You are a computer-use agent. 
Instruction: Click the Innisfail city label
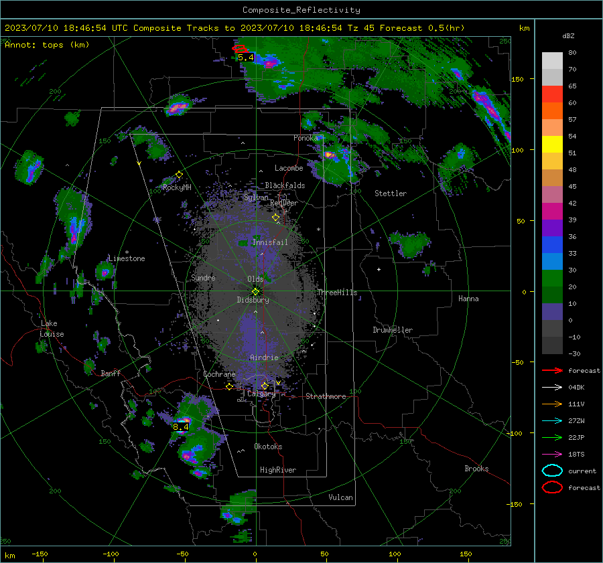point(270,242)
